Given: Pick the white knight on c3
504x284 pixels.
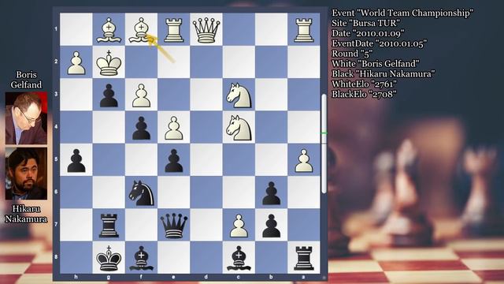Looking at the screenshot, I should coord(239,95).
